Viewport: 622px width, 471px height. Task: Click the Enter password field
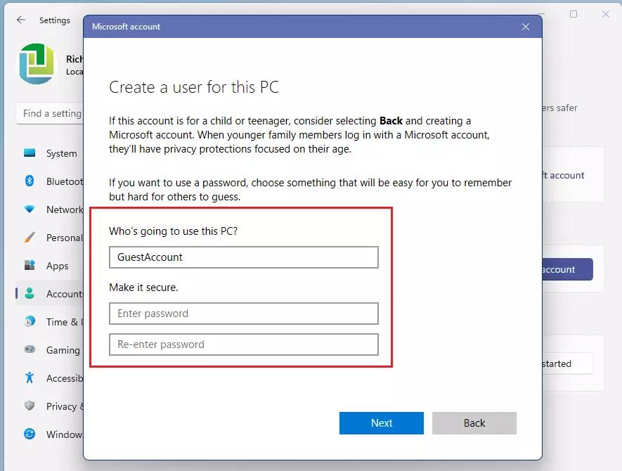tap(243, 314)
